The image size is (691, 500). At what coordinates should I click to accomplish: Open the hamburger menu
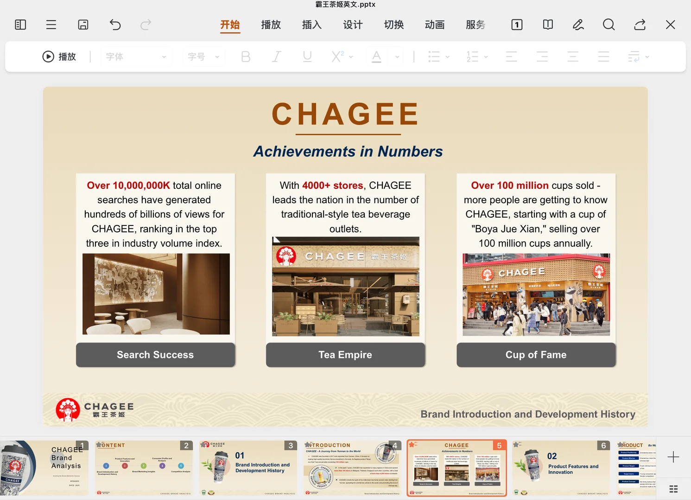[51, 25]
